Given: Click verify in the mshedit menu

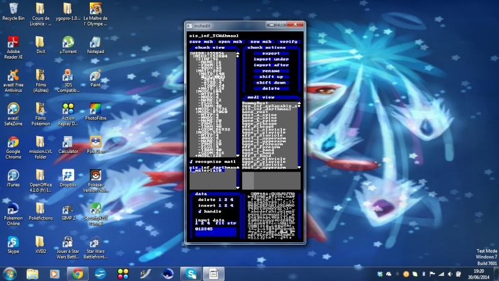Looking at the screenshot, I should click(x=288, y=41).
